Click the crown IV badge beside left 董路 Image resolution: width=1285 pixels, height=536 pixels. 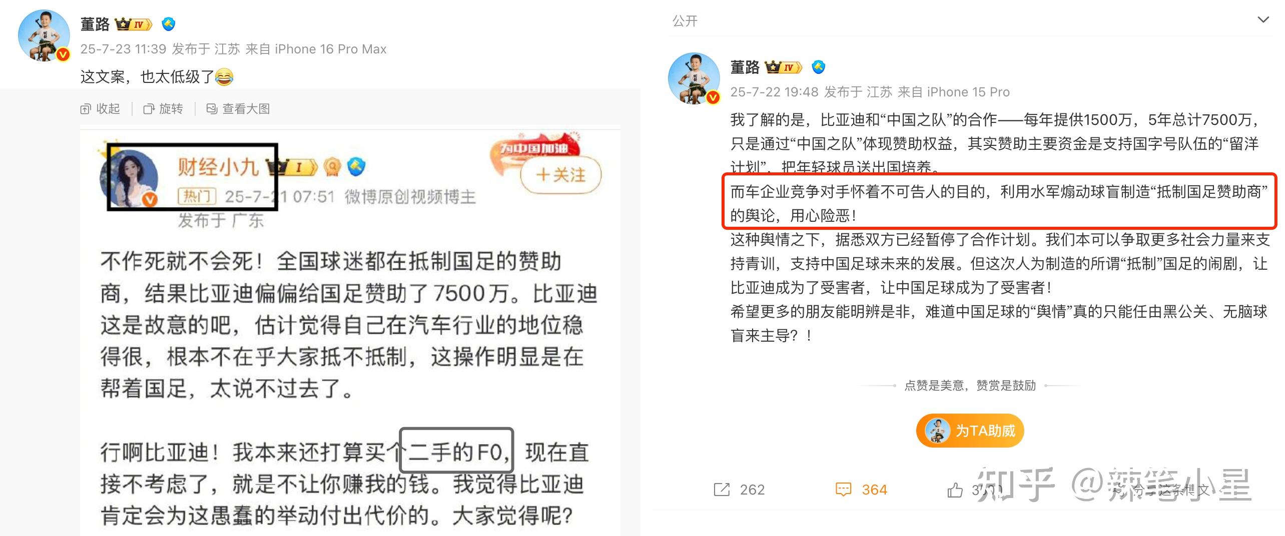pyautogui.click(x=134, y=24)
